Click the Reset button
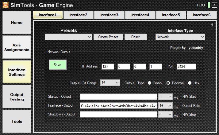 [x=135, y=37]
